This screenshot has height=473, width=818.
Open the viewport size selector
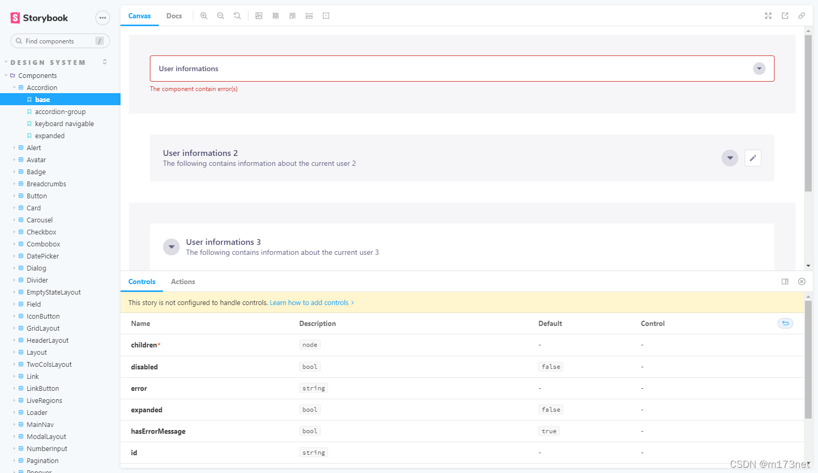(x=292, y=16)
